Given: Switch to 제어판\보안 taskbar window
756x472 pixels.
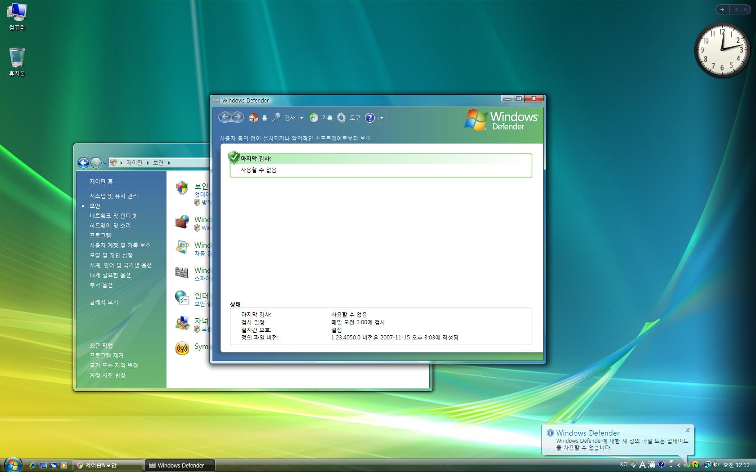Looking at the screenshot, I should (x=108, y=465).
